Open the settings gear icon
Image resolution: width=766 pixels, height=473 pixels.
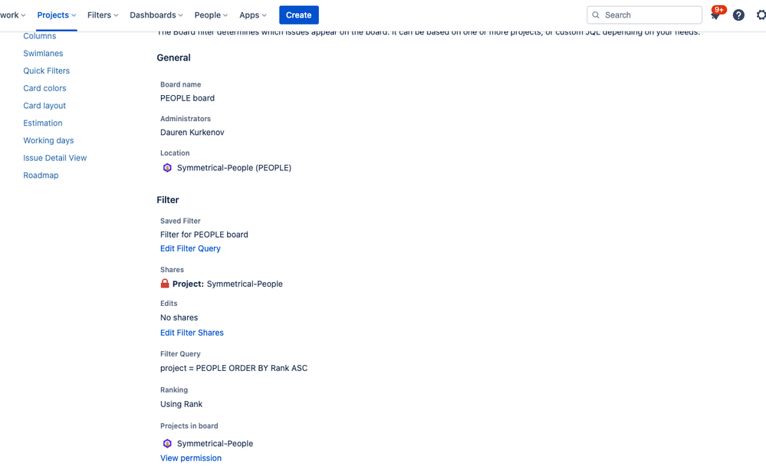coord(761,15)
